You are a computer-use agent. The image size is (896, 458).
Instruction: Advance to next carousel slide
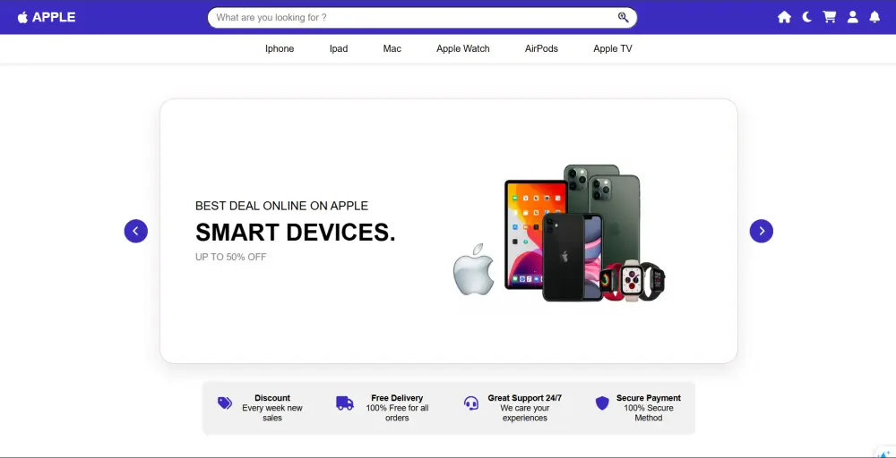761,231
